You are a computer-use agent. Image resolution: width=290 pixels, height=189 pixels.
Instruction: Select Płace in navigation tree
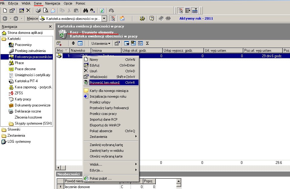[19, 63]
